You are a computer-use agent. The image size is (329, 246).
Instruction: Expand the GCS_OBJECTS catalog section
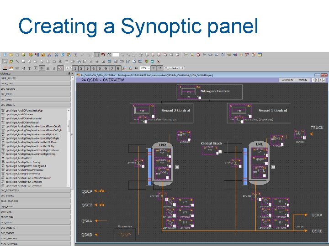point(36,228)
